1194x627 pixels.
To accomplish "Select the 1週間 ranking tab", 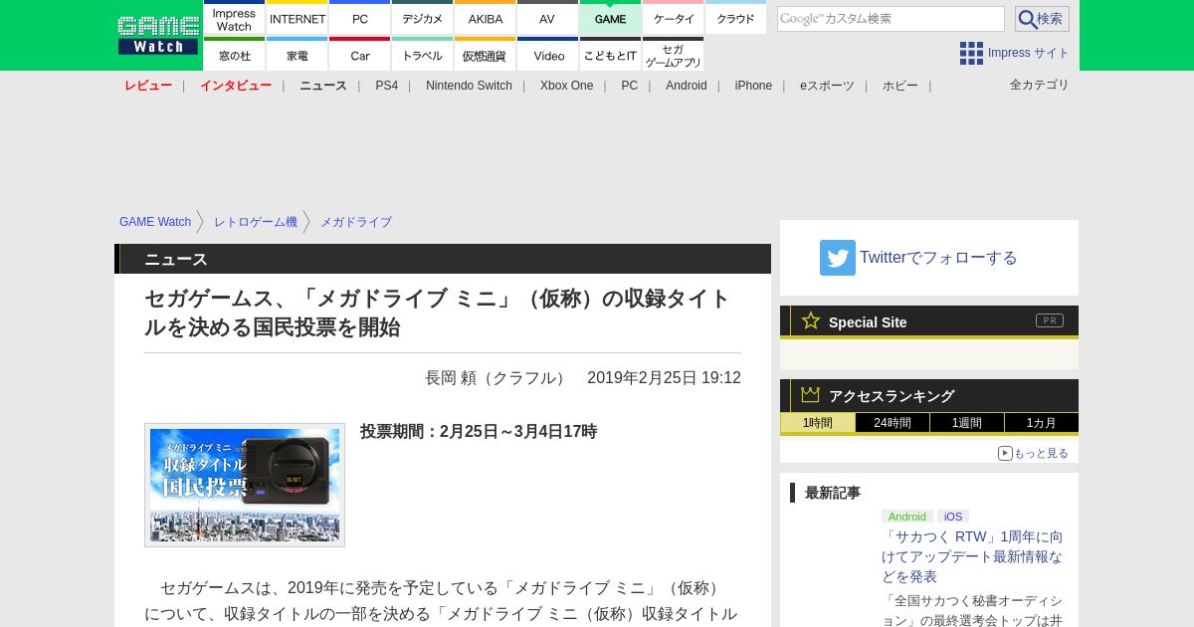I will click(967, 423).
